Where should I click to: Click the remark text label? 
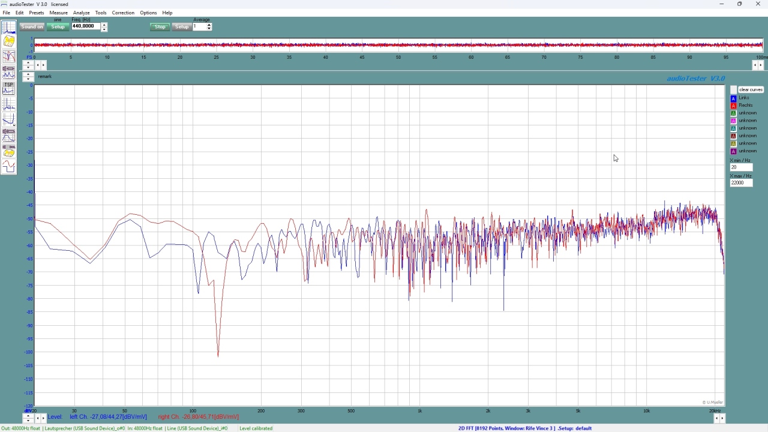[x=45, y=77]
